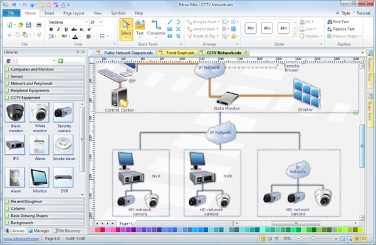This screenshot has height=245, width=376.
Task: Click the Save icon in ribbon
Action: pyautogui.click(x=29, y=24)
